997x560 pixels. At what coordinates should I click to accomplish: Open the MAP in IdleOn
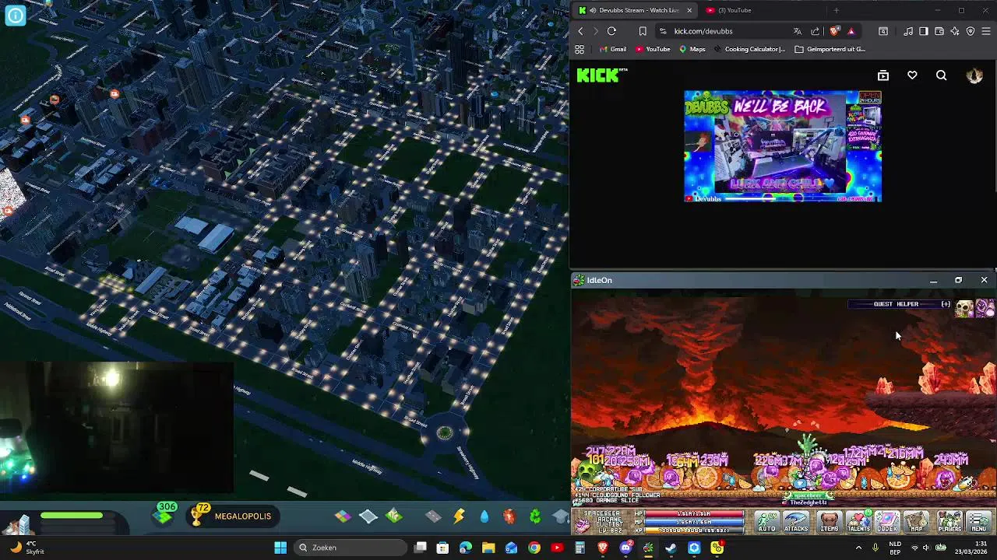[x=917, y=522]
